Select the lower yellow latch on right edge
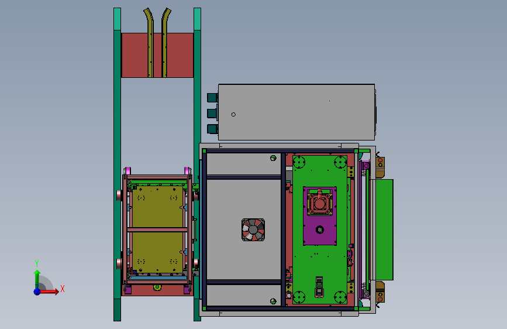Image resolution: width=507 pixels, height=329 pixels. [380, 292]
